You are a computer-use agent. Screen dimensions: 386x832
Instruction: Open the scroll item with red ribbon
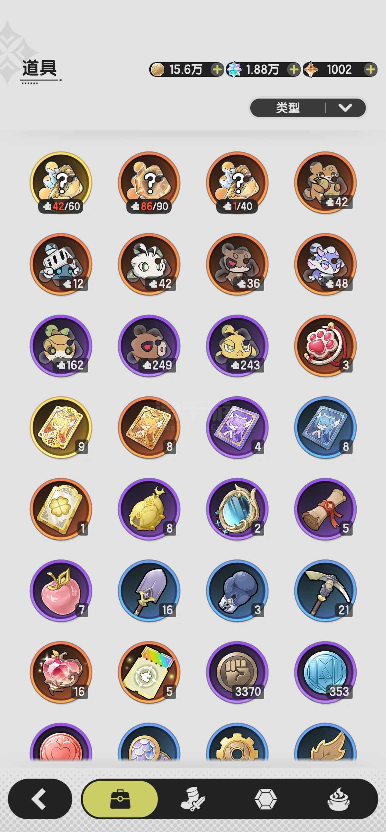pos(325,509)
